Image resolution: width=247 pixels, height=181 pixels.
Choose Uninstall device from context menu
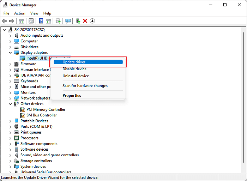[x=88, y=76]
